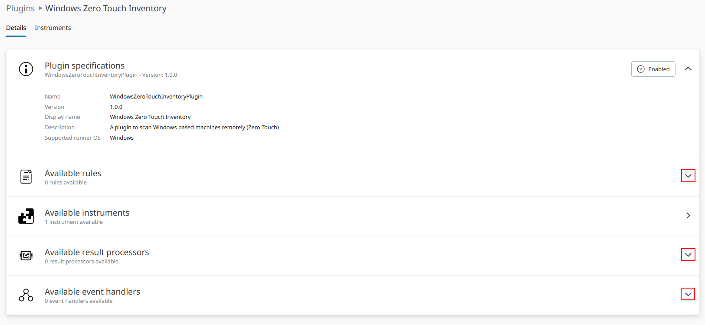705x325 pixels.
Task: Click the Available instruments heading
Action: pos(87,213)
